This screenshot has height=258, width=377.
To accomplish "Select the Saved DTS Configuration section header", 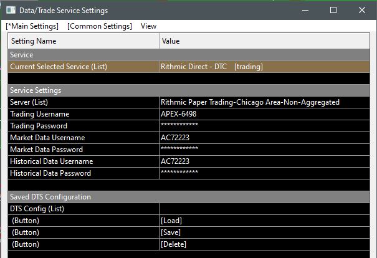I will pos(189,197).
